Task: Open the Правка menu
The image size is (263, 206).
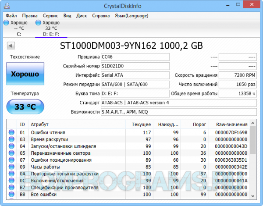Action: (30, 16)
